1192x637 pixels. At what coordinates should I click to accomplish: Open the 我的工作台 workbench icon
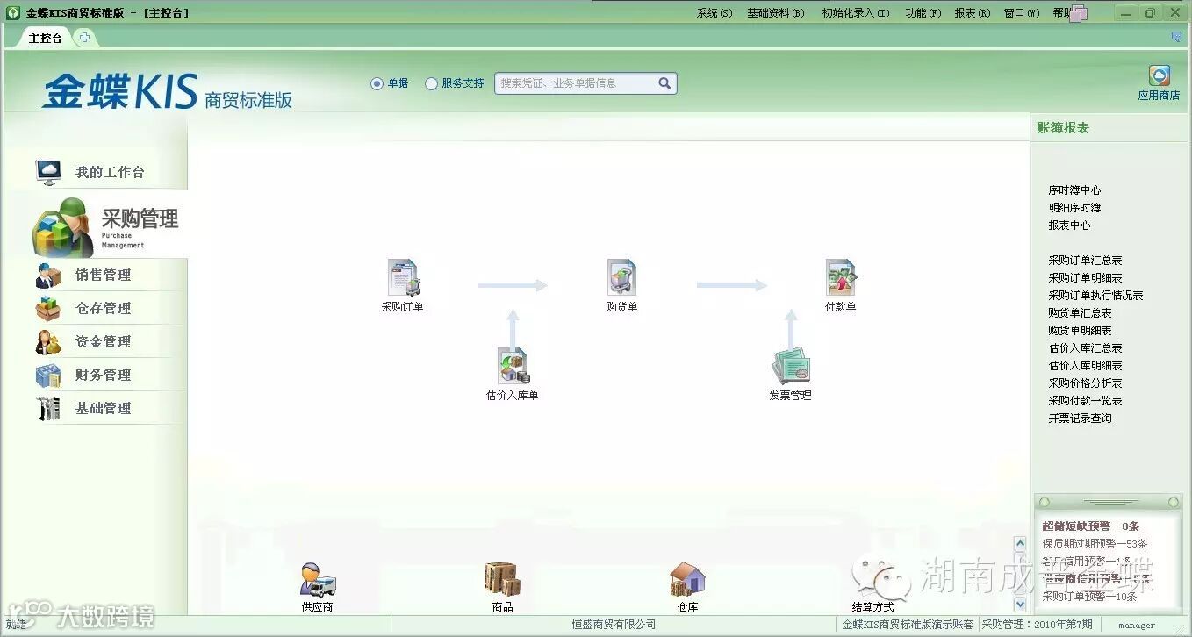pyautogui.click(x=48, y=171)
